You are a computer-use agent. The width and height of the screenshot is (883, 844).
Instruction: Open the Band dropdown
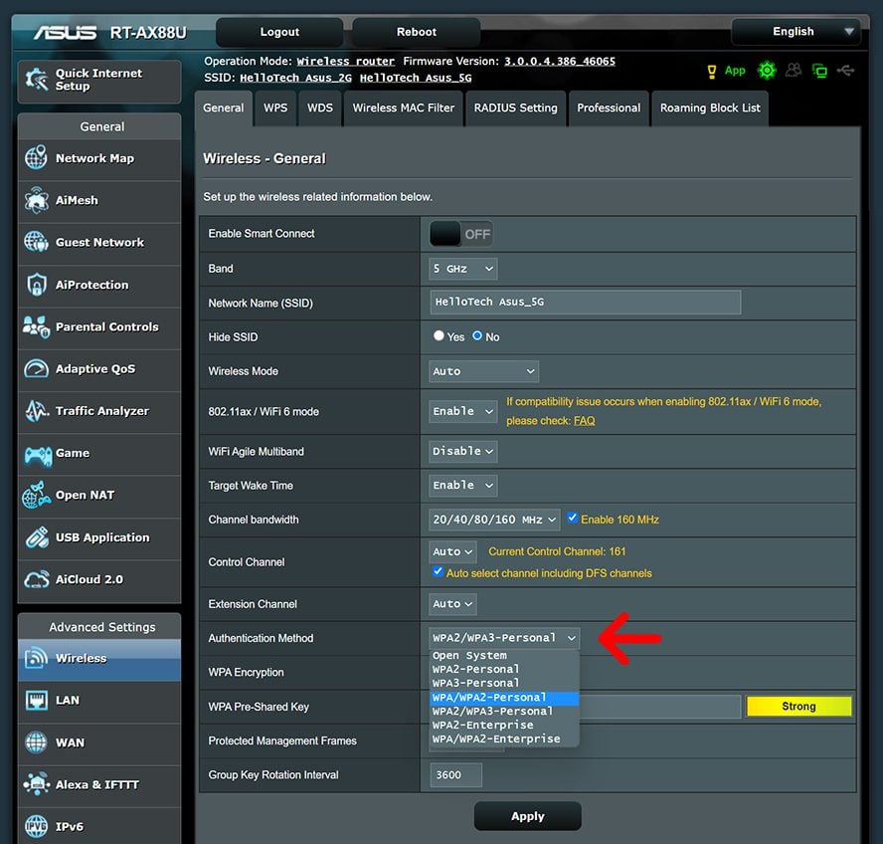click(x=463, y=269)
